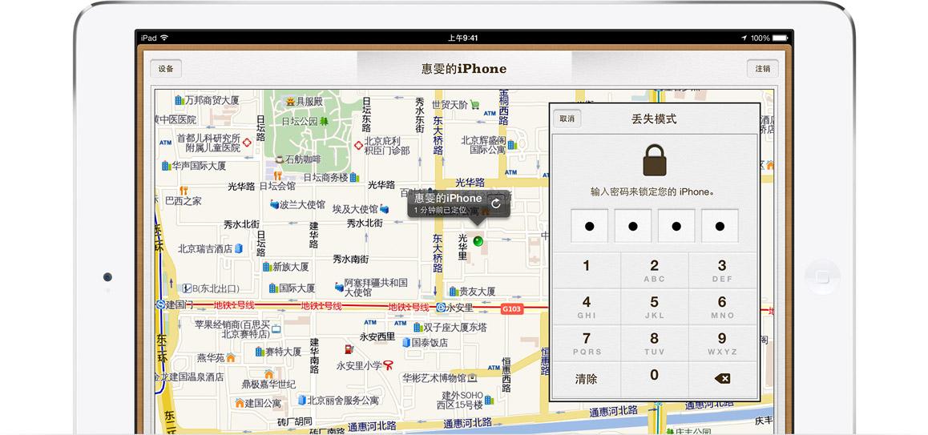Tap the tree icon beside 日坛公园

coord(324,121)
